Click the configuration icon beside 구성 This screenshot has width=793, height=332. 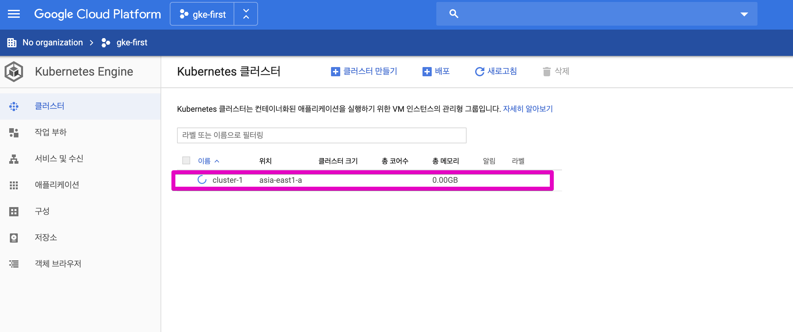point(14,211)
